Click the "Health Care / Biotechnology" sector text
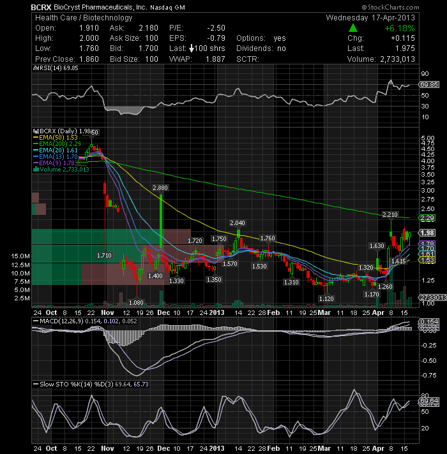 84,18
